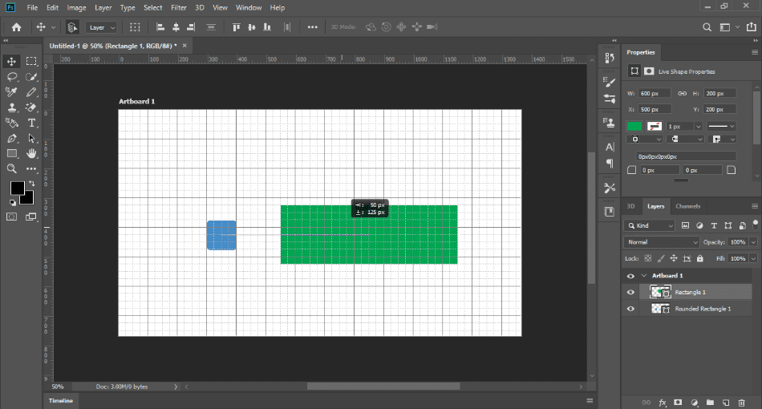Select the Pen tool
Screen dimensions: 762x409
click(x=12, y=139)
